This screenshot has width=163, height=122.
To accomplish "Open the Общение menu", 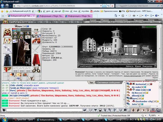I will (x=105, y=20).
